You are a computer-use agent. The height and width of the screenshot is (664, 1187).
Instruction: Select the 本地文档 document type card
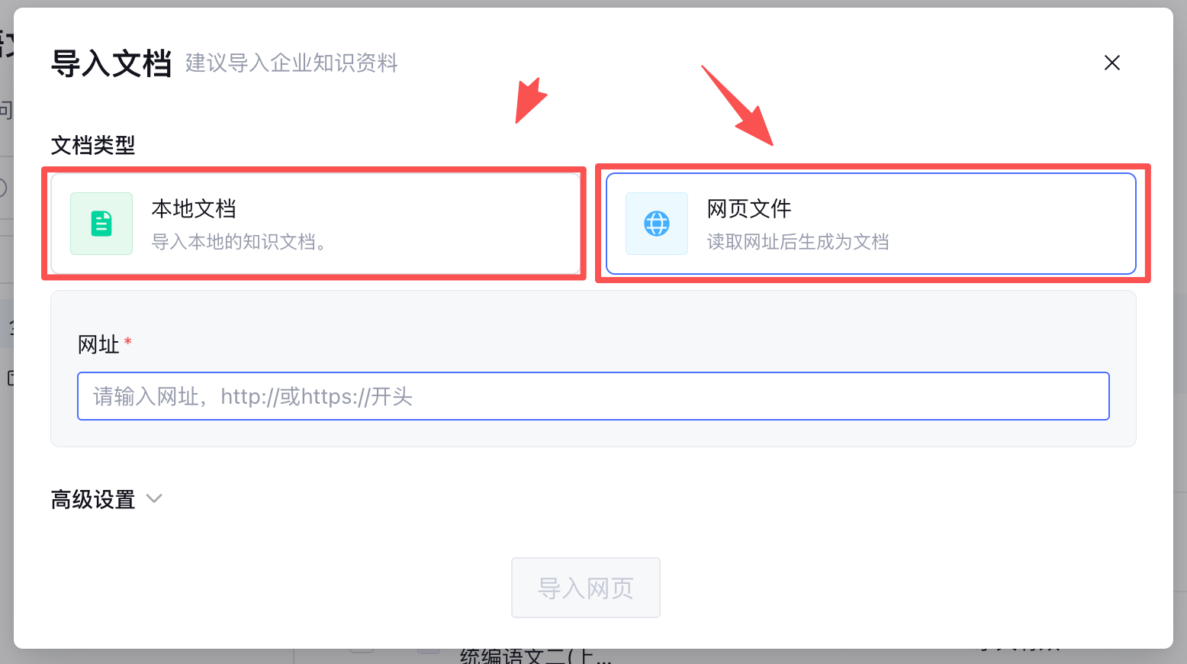(316, 224)
